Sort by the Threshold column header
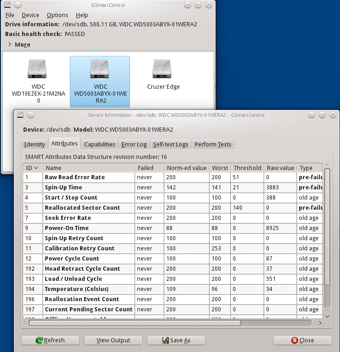The width and height of the screenshot is (340, 352). click(247, 168)
